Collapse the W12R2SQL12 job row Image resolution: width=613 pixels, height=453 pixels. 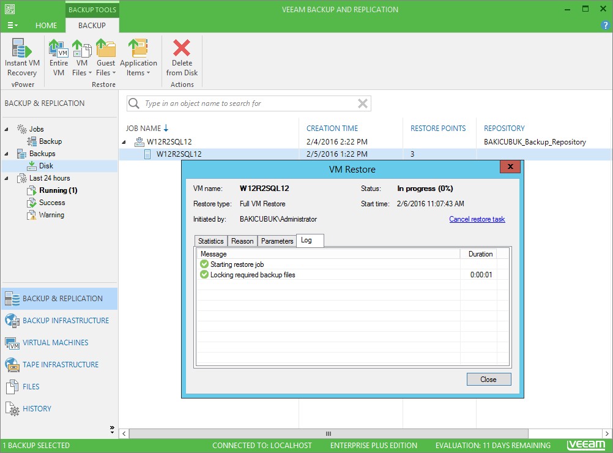coord(124,142)
